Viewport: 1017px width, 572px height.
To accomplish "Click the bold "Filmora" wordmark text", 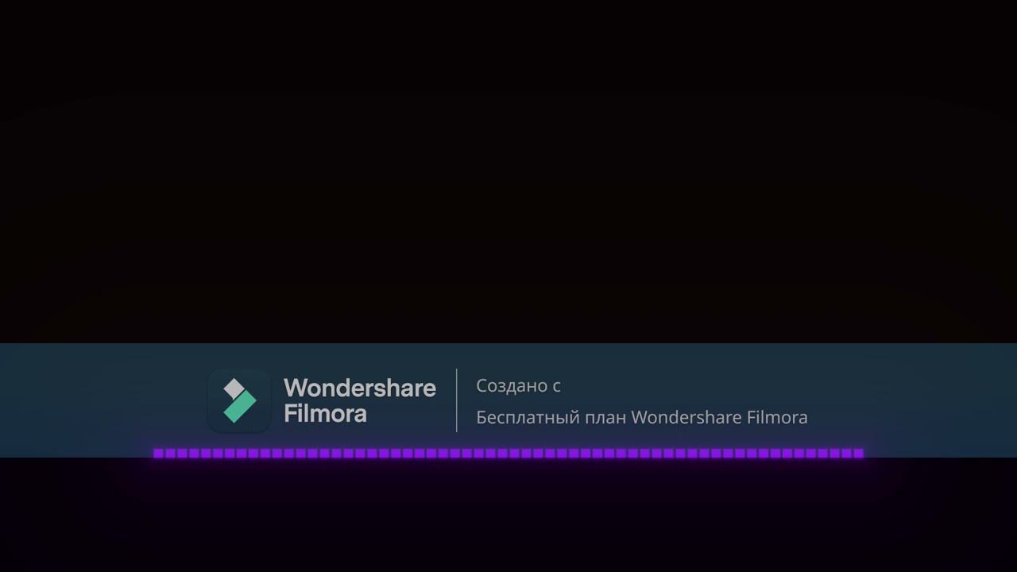I will tap(325, 413).
